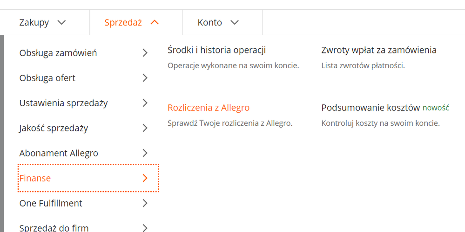Open the Konto dropdown menu
This screenshot has height=232, width=465.
(x=218, y=22)
